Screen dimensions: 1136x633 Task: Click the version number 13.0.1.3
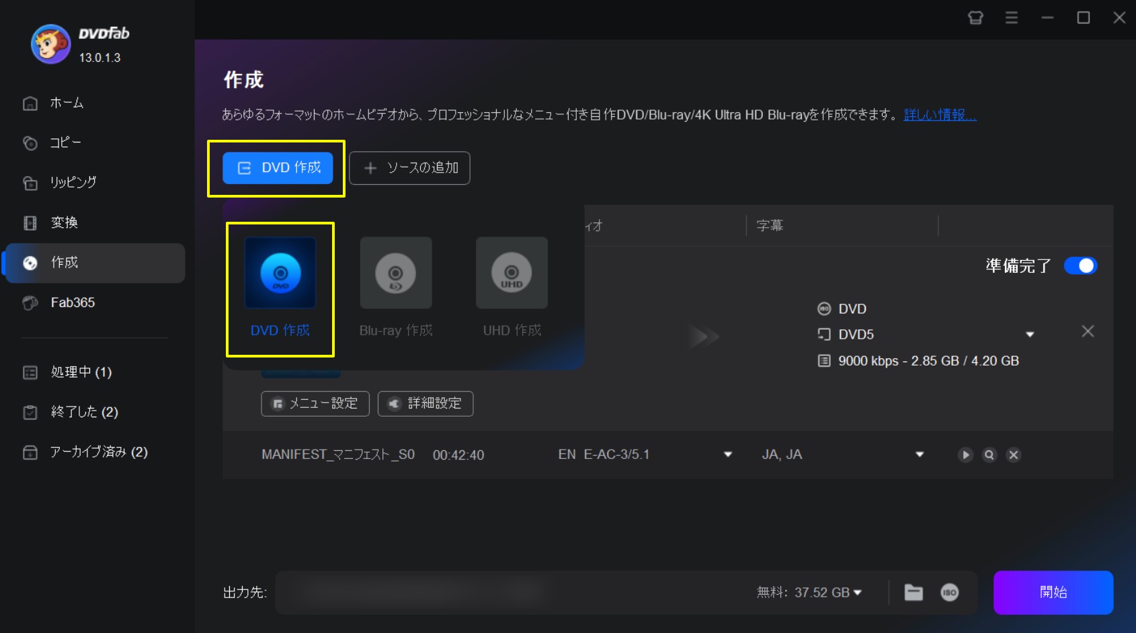tap(99, 58)
